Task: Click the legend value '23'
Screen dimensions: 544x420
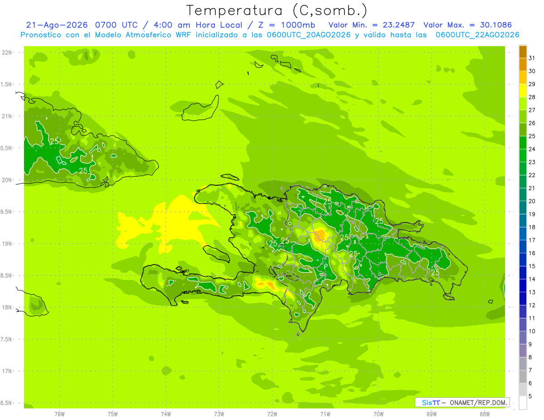Action: 532,162
